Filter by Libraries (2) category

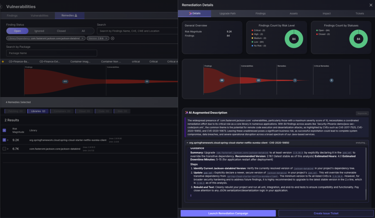[38, 111]
